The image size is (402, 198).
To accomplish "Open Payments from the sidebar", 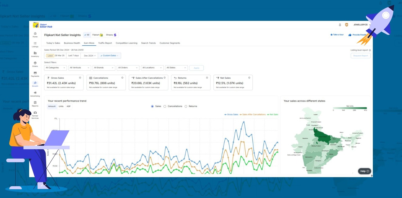I will (35, 74).
